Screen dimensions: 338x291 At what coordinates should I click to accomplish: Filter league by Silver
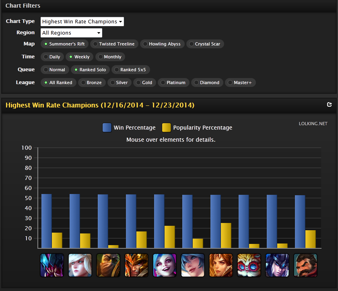tap(120, 83)
